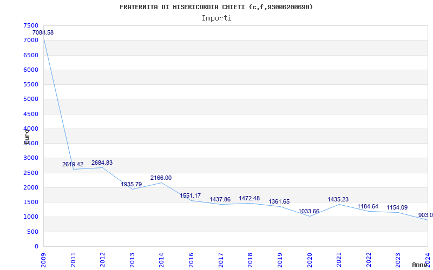Viewport: 433px width, 270px height.
Task: Select data label 7088.58
Action: [43, 32]
